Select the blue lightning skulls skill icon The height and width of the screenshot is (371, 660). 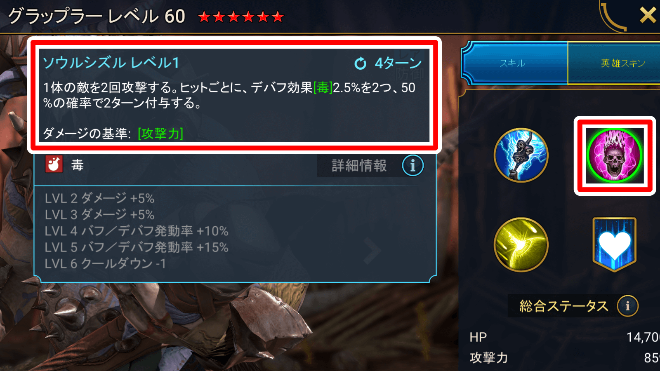pos(521,155)
